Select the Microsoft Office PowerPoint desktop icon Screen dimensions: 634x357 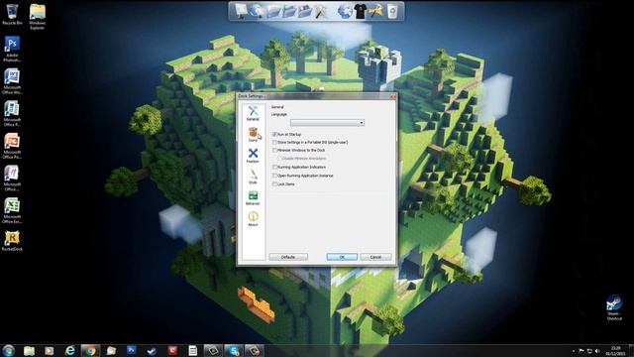(x=12, y=146)
